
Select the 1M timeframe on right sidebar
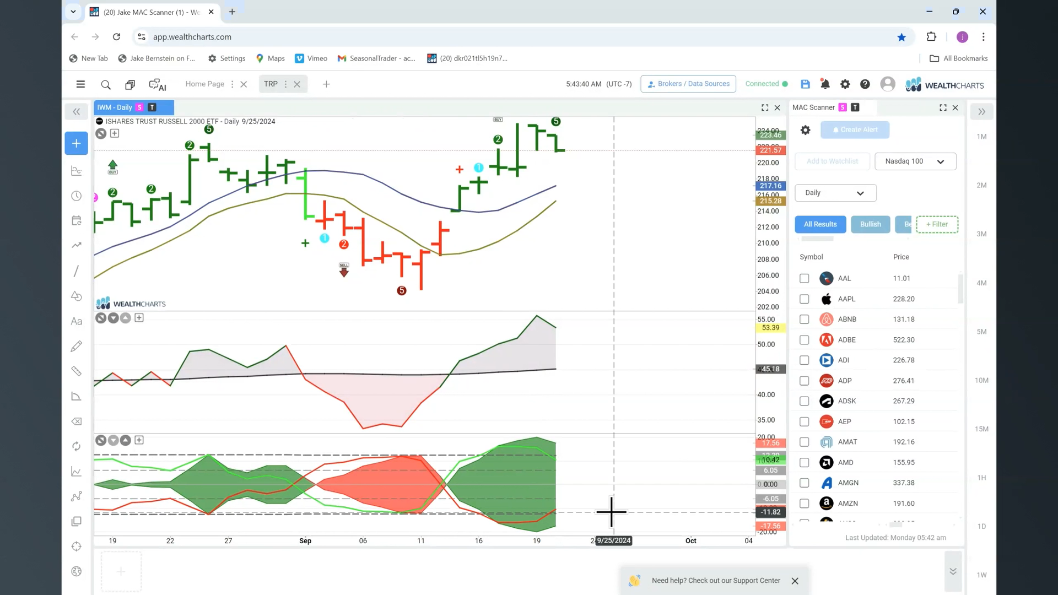981,137
